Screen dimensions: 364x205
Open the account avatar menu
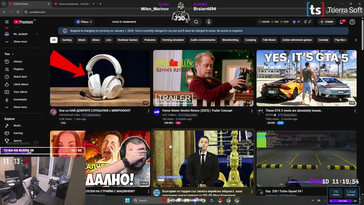352,22
